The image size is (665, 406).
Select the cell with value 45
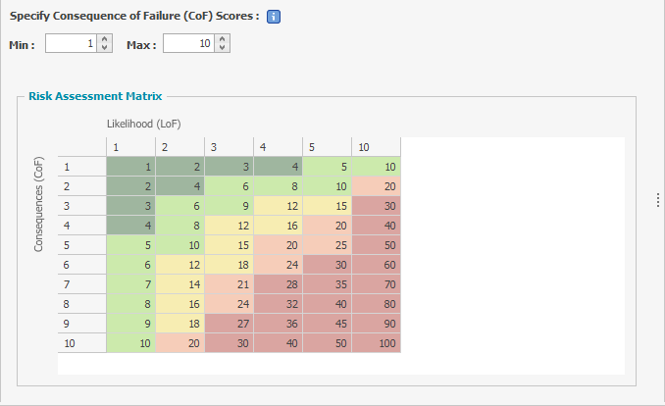coord(327,324)
